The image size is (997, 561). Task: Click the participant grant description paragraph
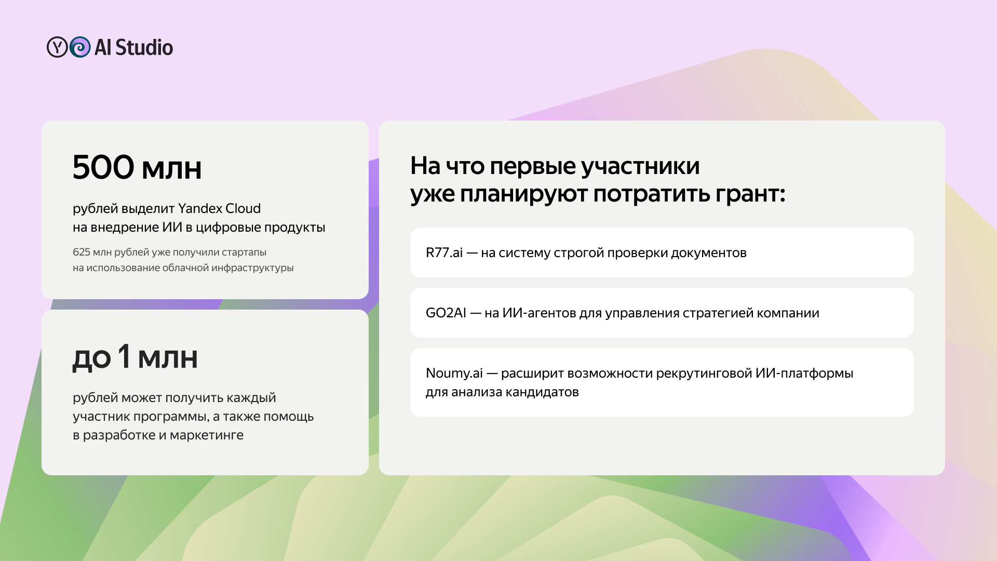click(x=193, y=416)
